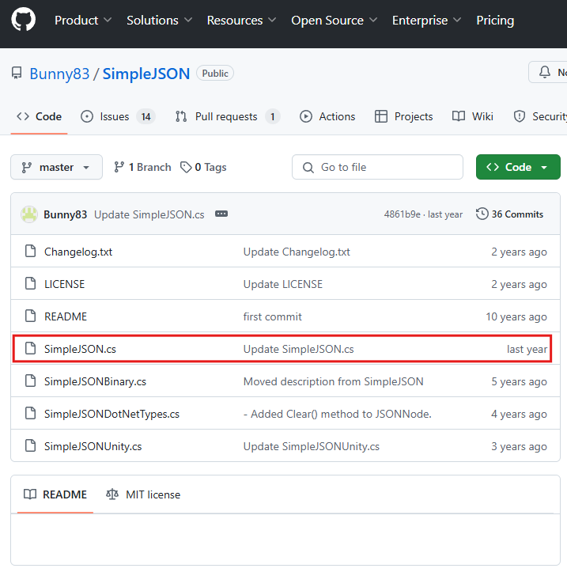This screenshot has width=567, height=572.
Task: Select the Code tab
Action: (39, 117)
